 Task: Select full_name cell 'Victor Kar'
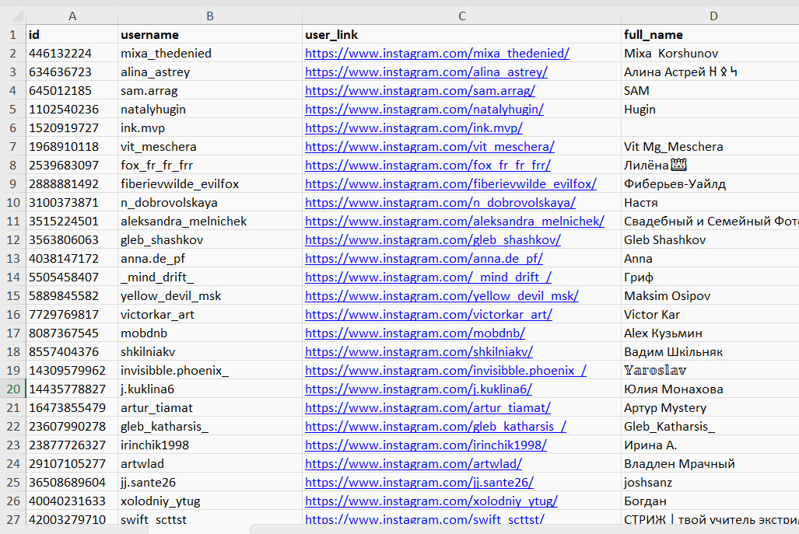[710, 315]
